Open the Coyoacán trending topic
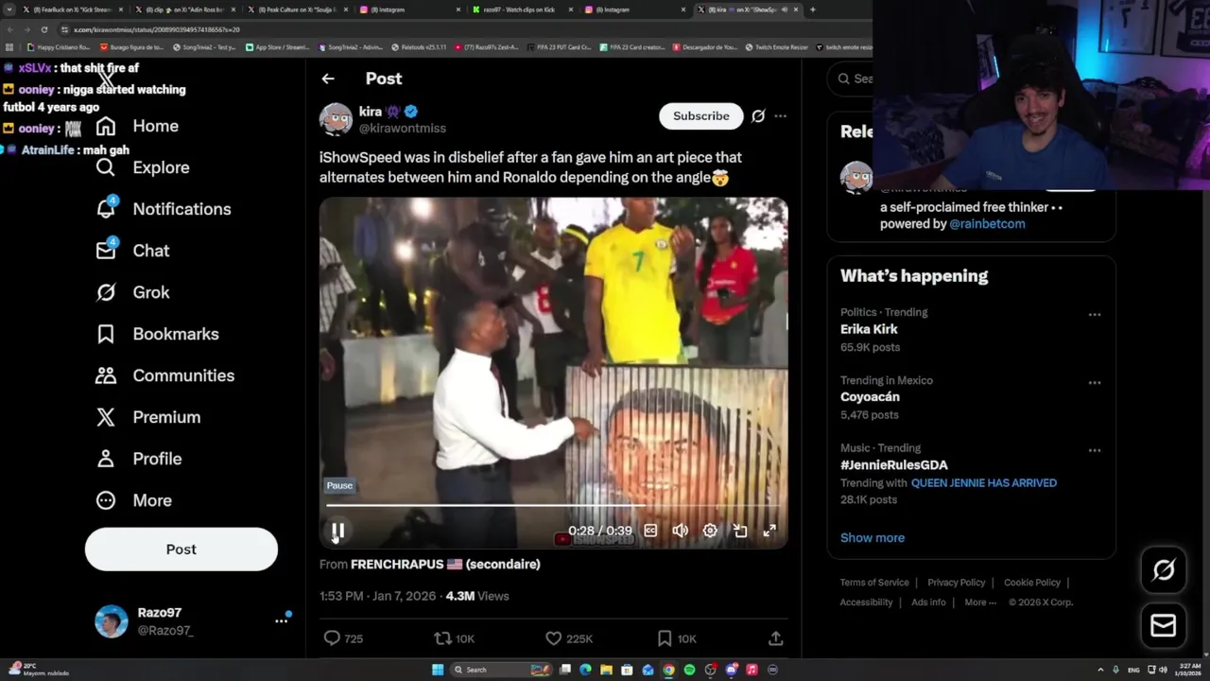 (x=870, y=397)
